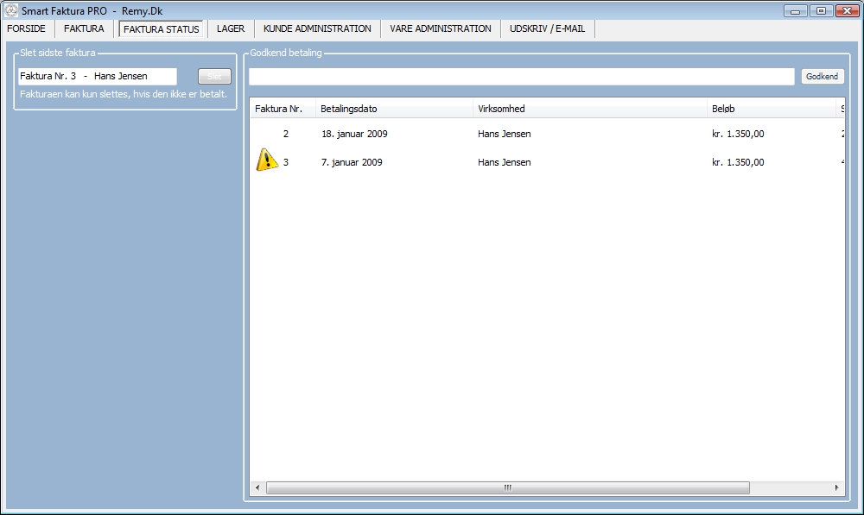Click the note about deleting unpaid invoices
Viewport: 864px width, 515px height.
(x=124, y=94)
